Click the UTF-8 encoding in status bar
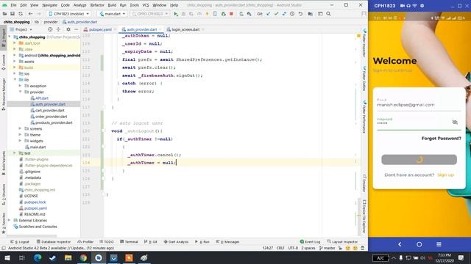The image size is (471, 264). pos(293,248)
